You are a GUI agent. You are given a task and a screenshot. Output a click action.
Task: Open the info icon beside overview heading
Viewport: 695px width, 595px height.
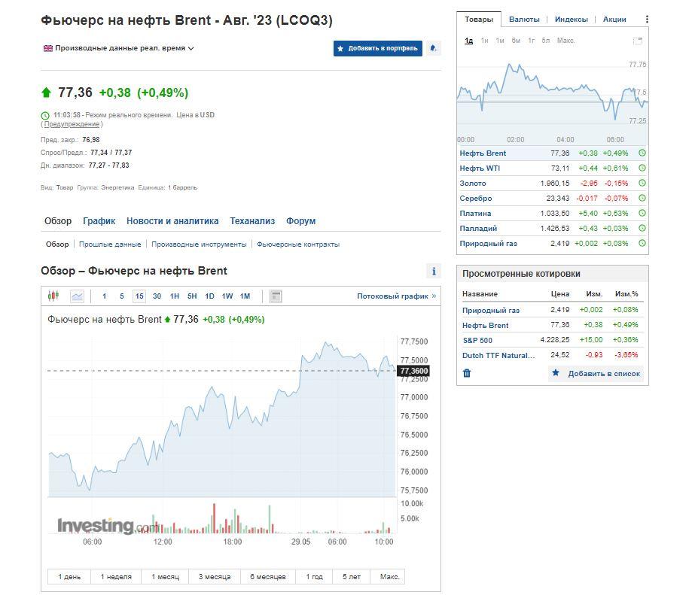tap(433, 272)
